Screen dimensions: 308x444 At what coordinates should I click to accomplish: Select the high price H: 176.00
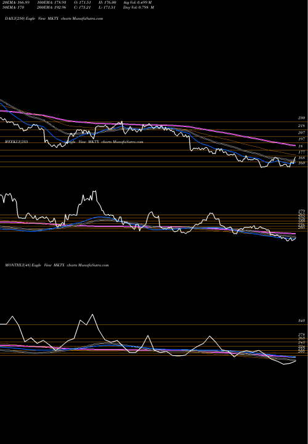pyautogui.click(x=107, y=2)
